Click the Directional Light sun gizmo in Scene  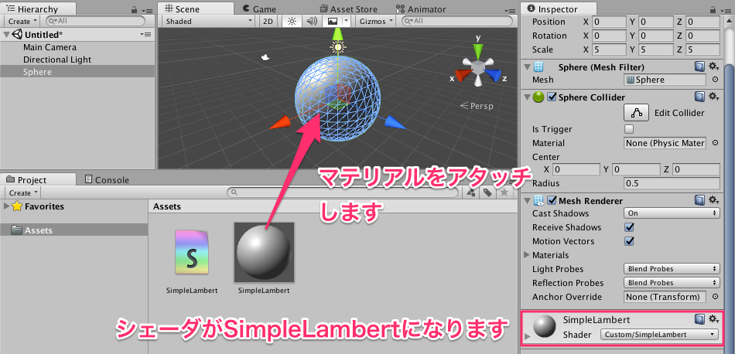click(337, 46)
